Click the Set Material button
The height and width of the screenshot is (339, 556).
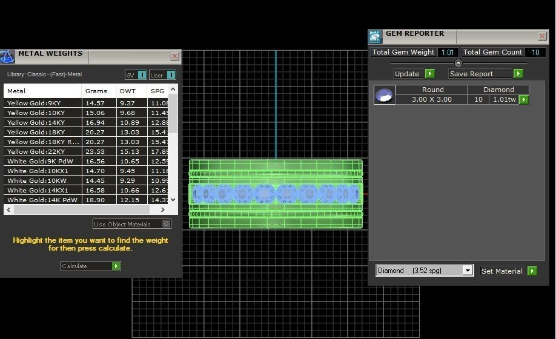tap(509, 271)
